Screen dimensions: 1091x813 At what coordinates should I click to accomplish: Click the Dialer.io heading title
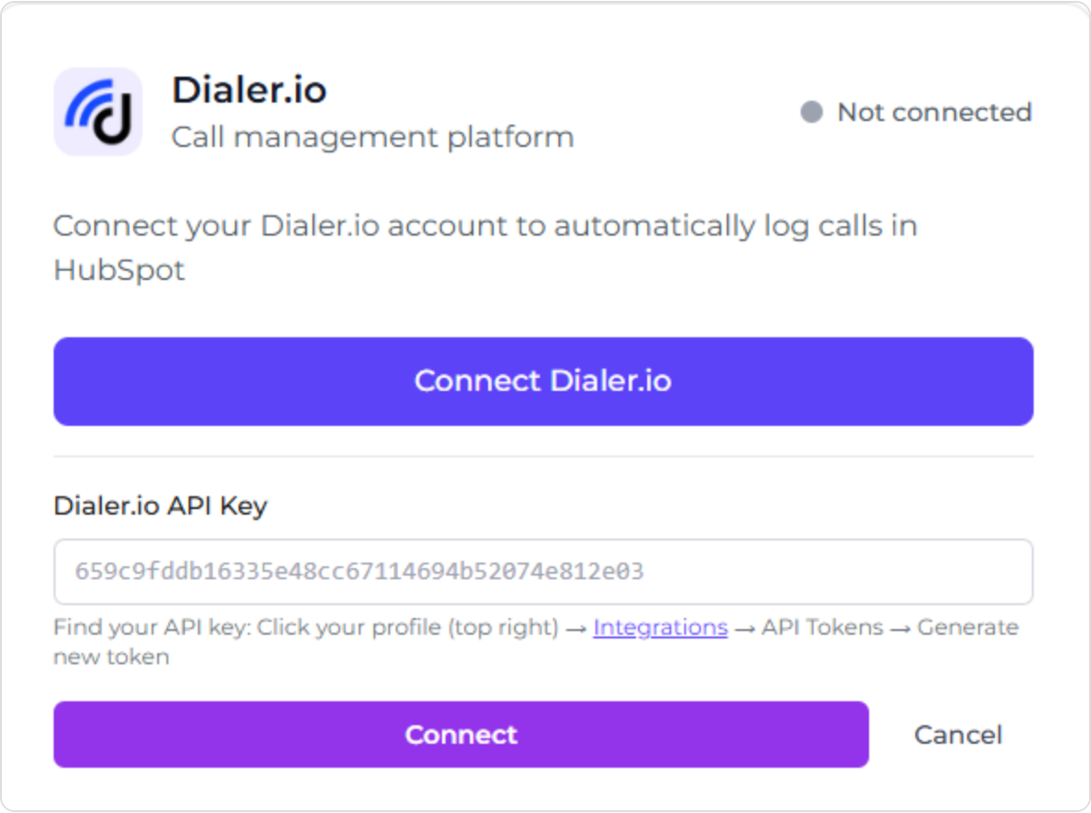pyautogui.click(x=249, y=91)
